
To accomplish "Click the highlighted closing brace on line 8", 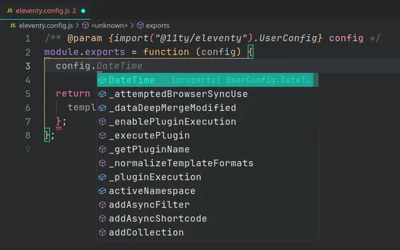I will pos(47,135).
